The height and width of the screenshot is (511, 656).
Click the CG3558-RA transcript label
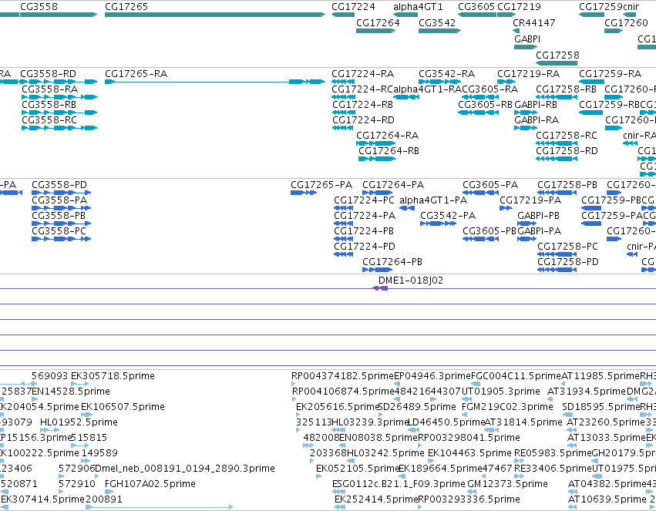[x=50, y=89]
